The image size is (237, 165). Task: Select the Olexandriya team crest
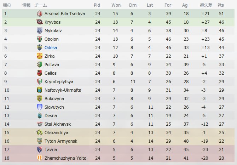click(40, 132)
